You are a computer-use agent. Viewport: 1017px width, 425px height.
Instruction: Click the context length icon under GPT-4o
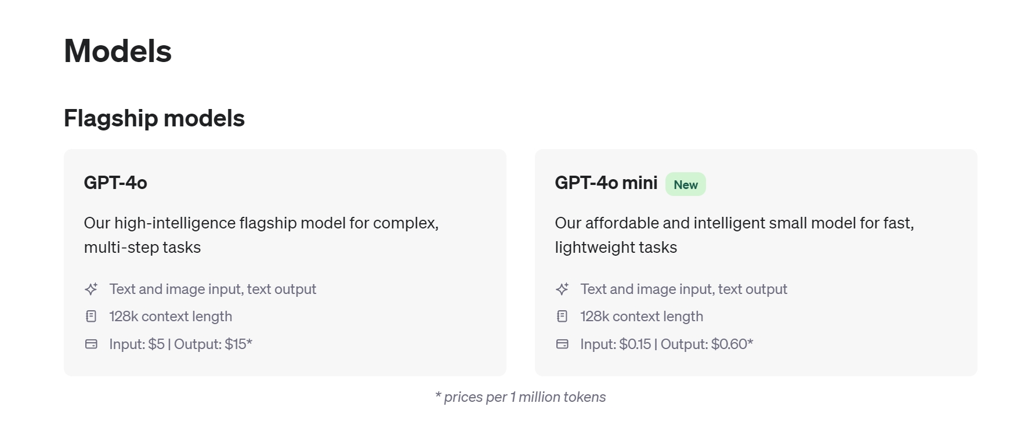pos(91,316)
